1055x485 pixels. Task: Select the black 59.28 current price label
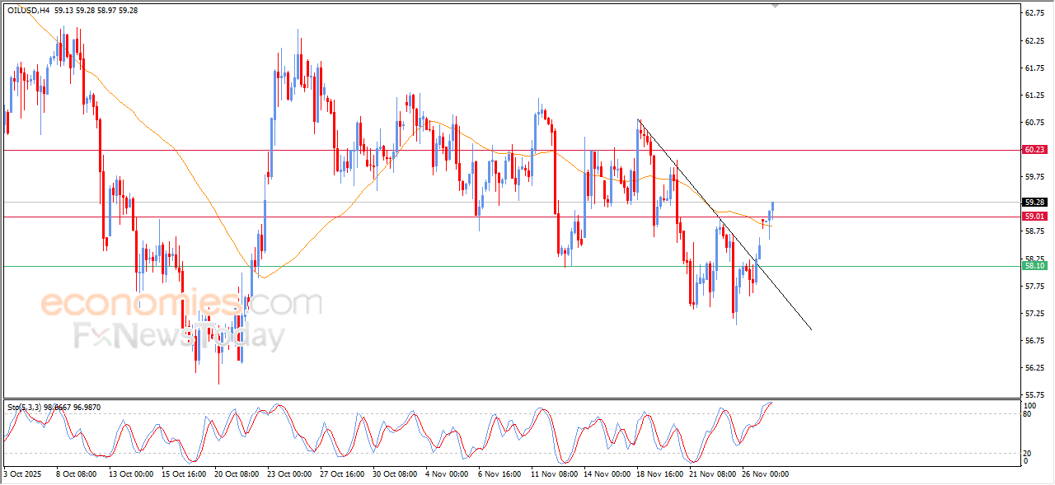click(1034, 202)
